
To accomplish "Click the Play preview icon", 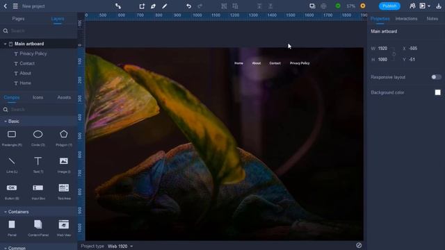I will pyautogui.click(x=423, y=6).
